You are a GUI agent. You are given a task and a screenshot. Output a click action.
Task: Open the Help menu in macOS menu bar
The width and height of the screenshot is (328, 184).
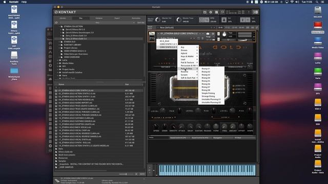tap(24, 2)
